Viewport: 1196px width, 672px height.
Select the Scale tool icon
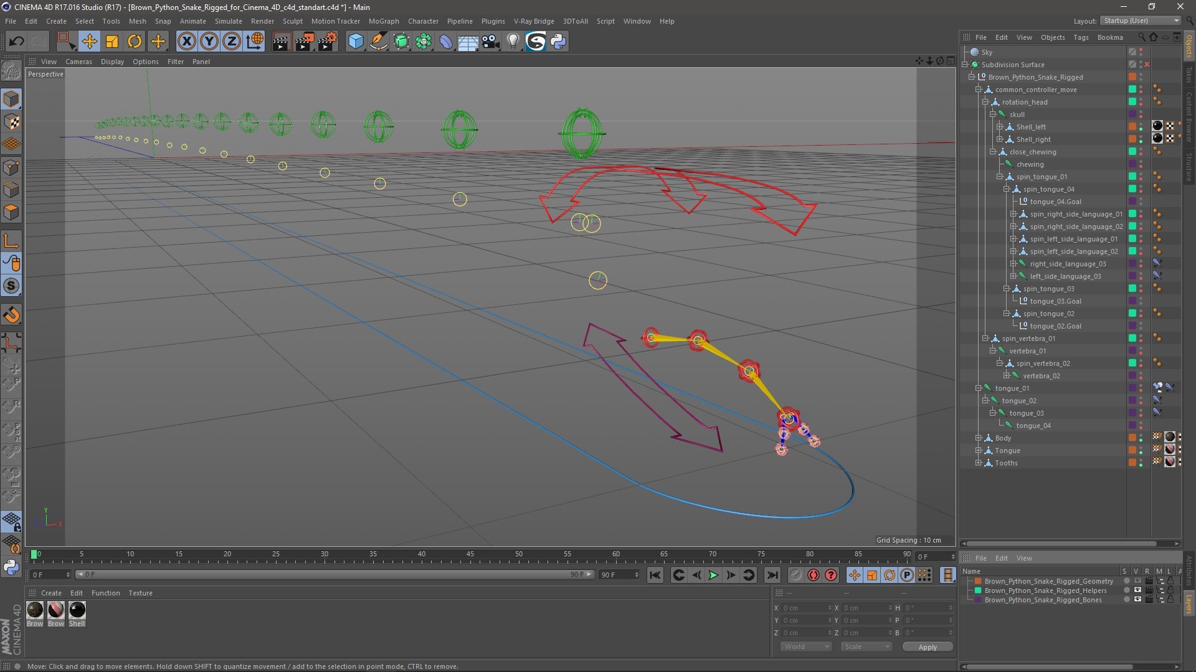coord(112,42)
